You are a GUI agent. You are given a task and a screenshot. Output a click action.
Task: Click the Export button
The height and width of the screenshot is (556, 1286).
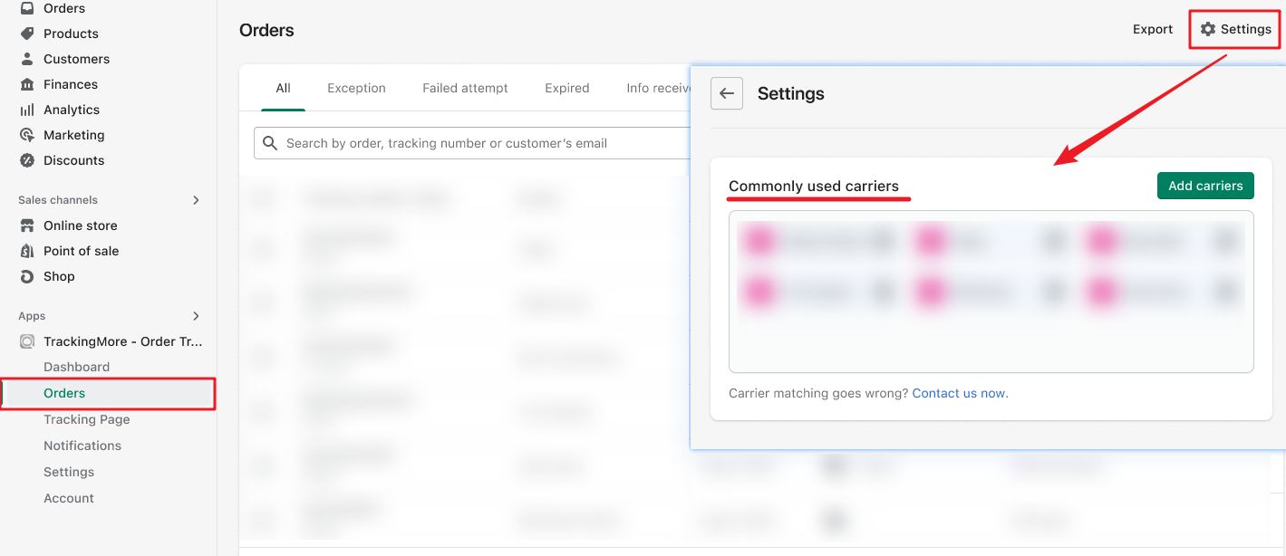(x=1152, y=29)
